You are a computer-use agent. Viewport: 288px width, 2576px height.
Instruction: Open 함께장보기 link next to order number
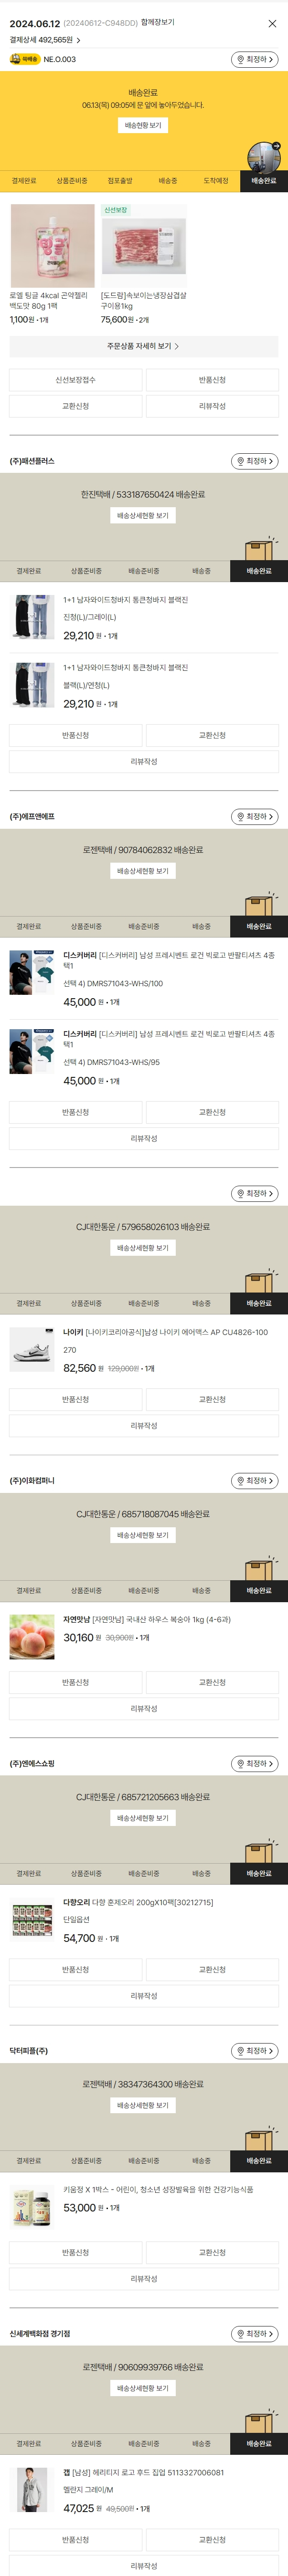[x=158, y=23]
